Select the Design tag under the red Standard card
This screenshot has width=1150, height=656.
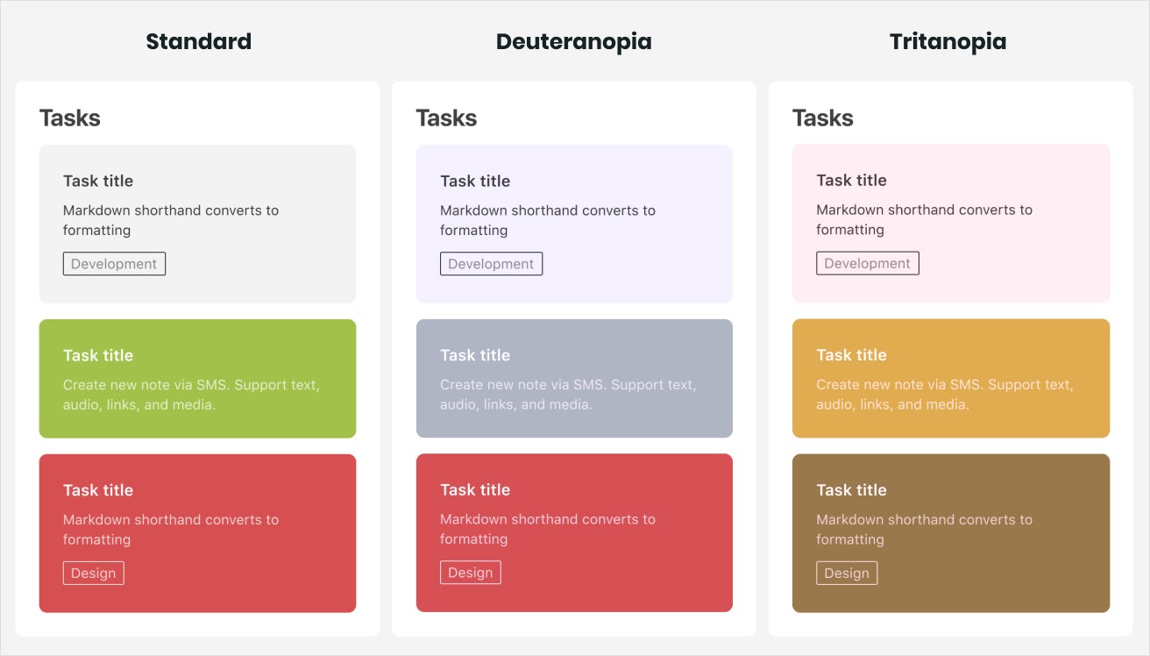point(93,573)
